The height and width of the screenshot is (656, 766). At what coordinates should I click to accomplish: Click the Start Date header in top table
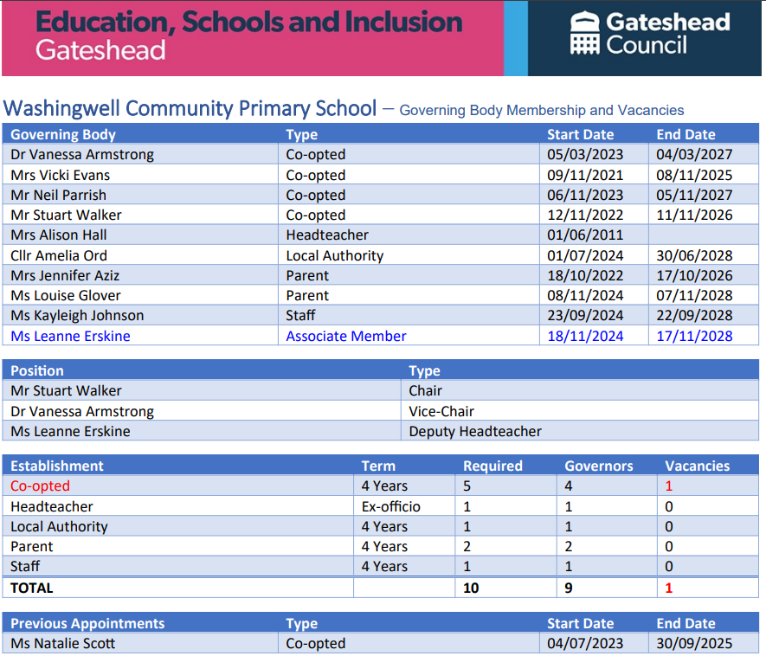click(x=580, y=134)
